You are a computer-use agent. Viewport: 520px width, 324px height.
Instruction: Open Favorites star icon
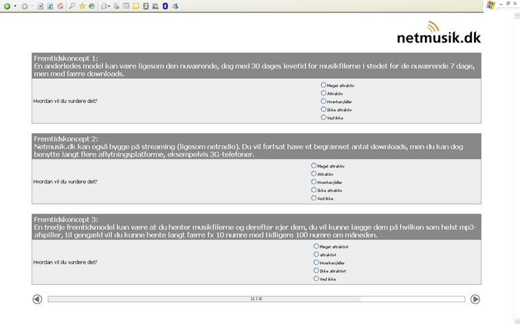pyautogui.click(x=82, y=6)
